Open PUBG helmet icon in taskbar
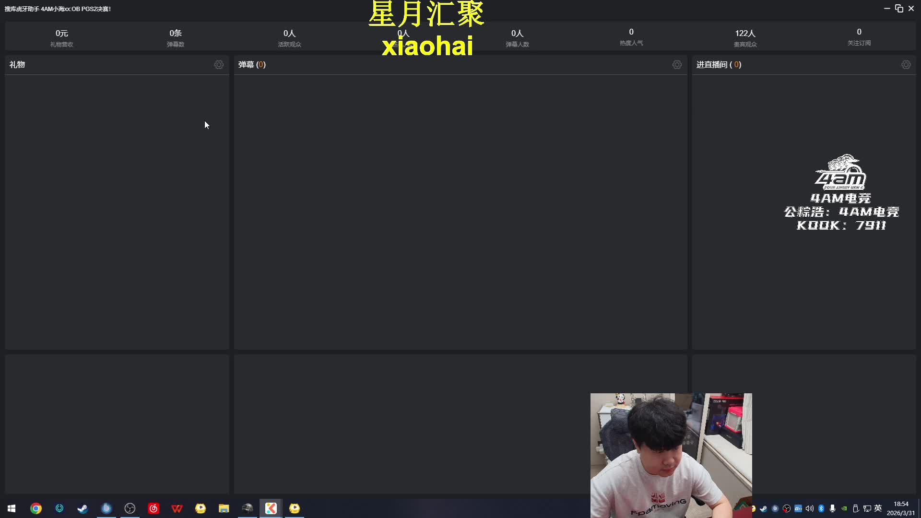The image size is (921, 518). click(x=248, y=508)
